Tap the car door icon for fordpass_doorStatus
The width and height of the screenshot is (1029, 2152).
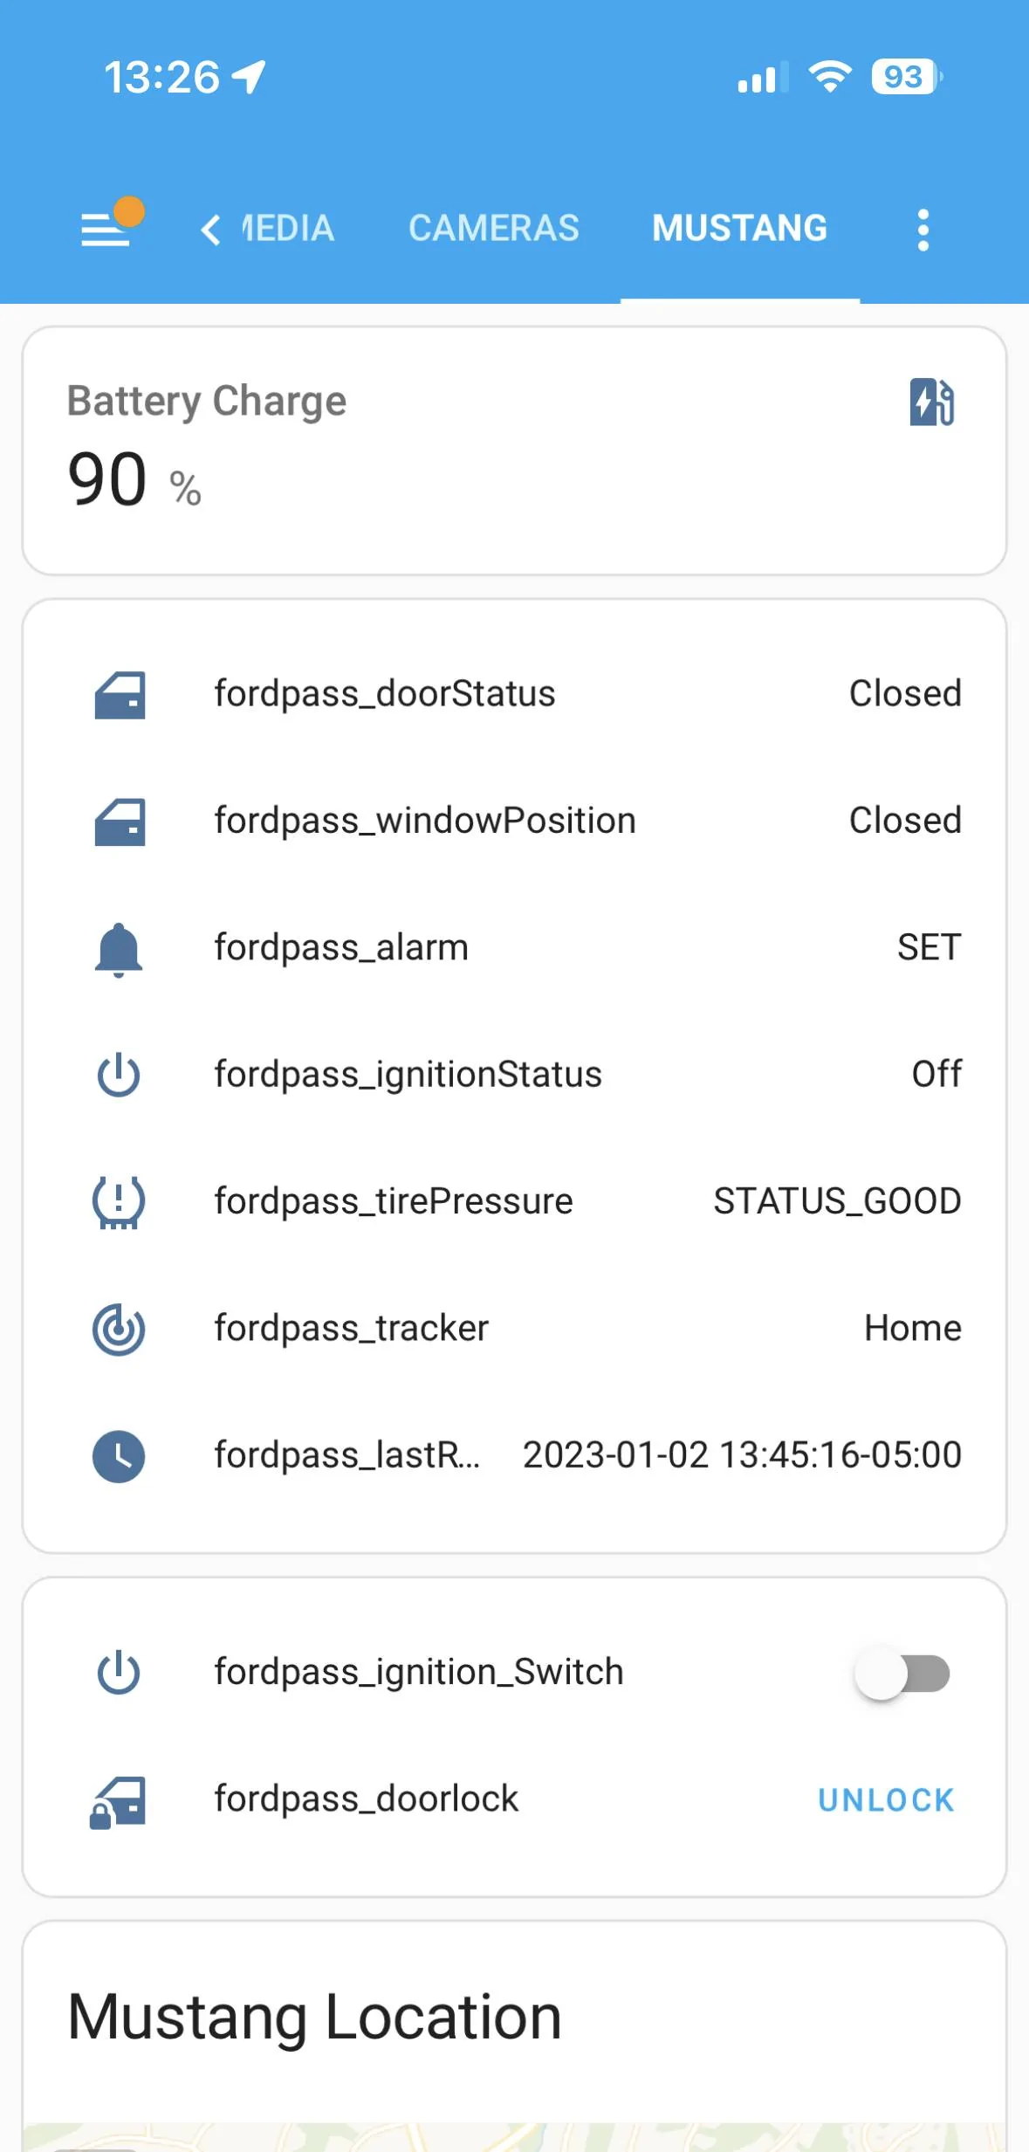(119, 695)
